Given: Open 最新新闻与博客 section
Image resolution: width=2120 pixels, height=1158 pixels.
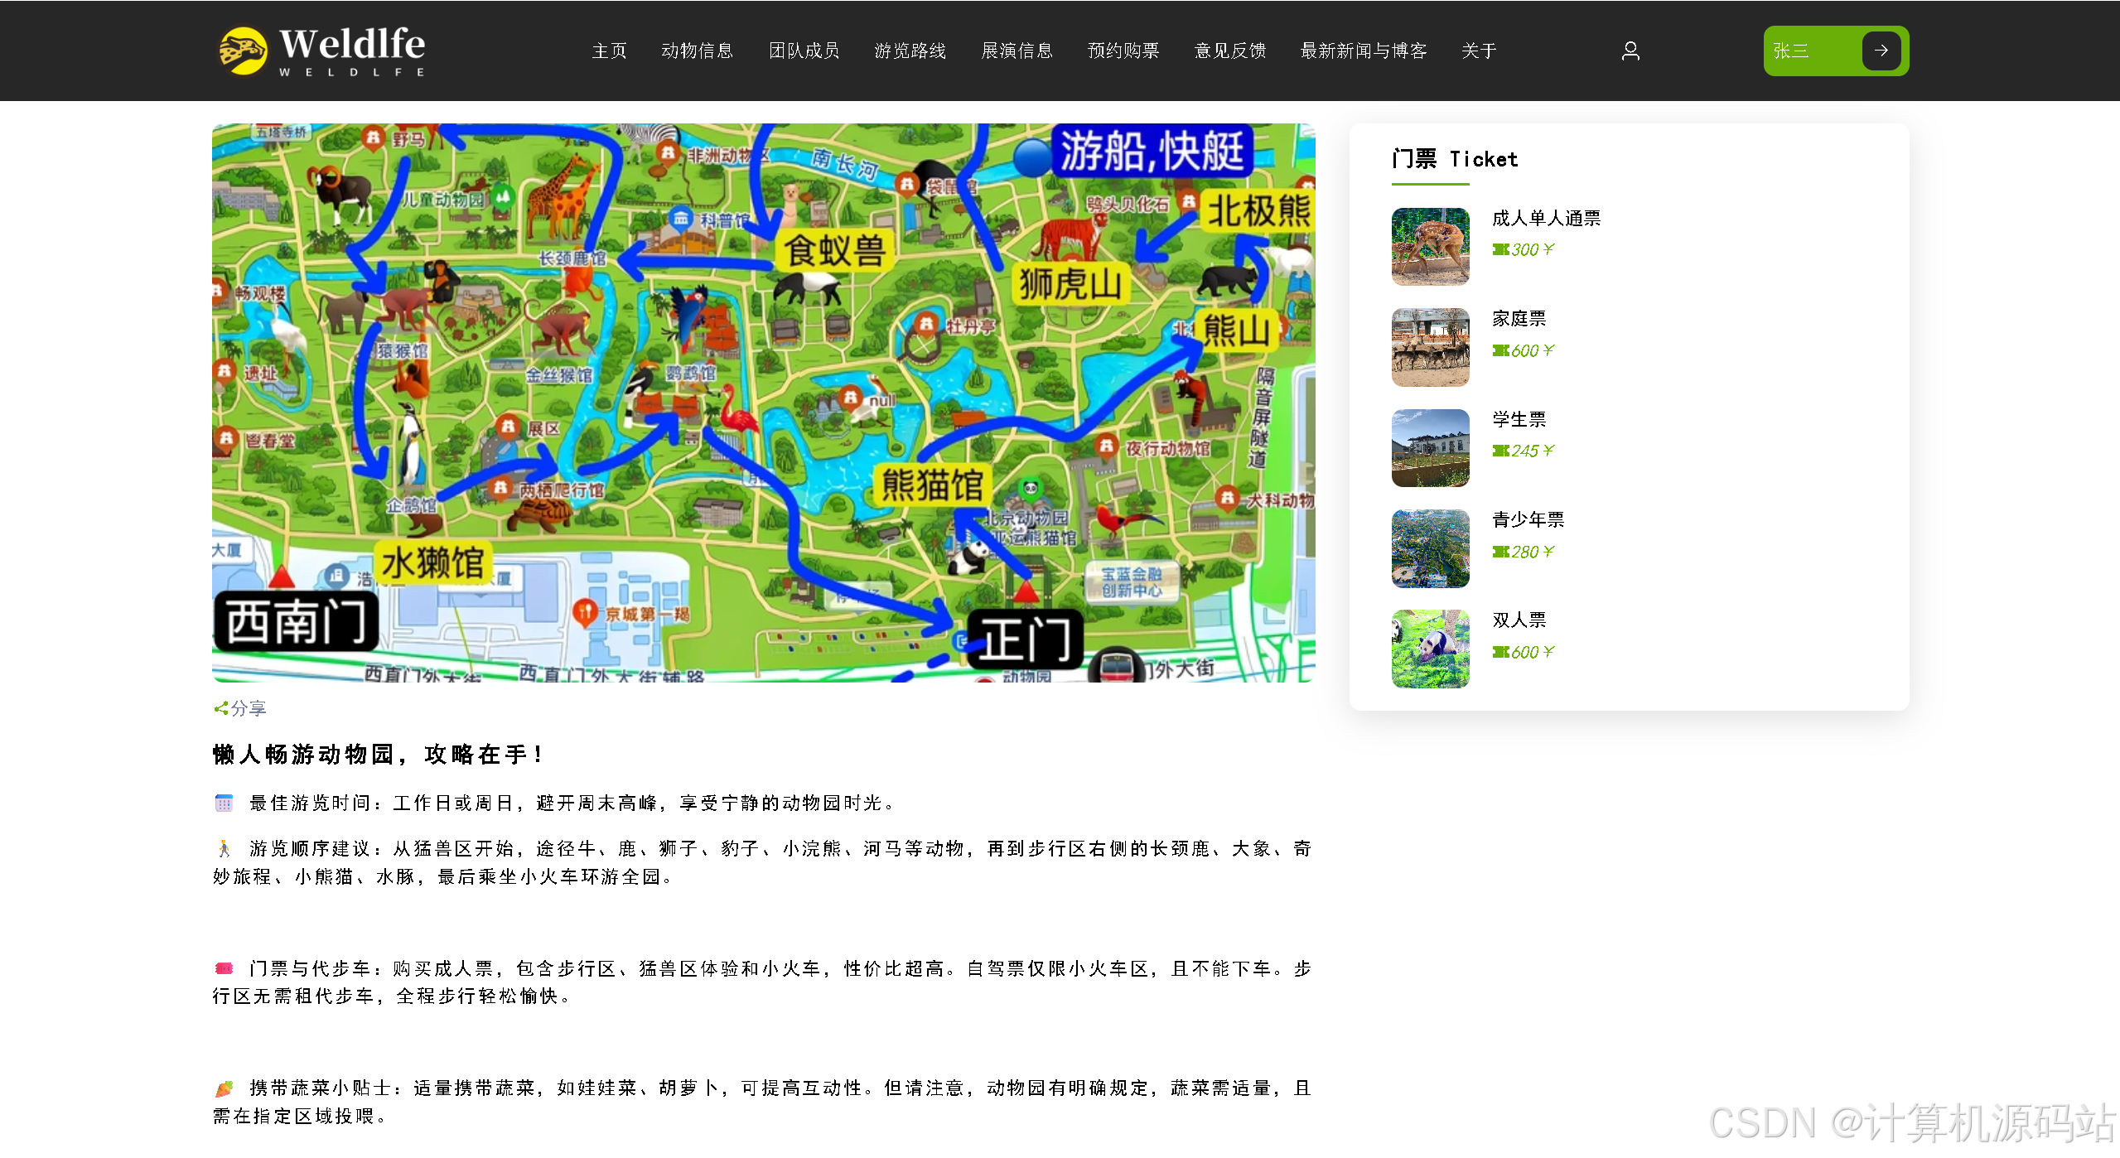Looking at the screenshot, I should pyautogui.click(x=1363, y=51).
